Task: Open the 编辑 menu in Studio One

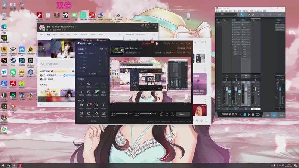Action: pyautogui.click(x=222, y=11)
